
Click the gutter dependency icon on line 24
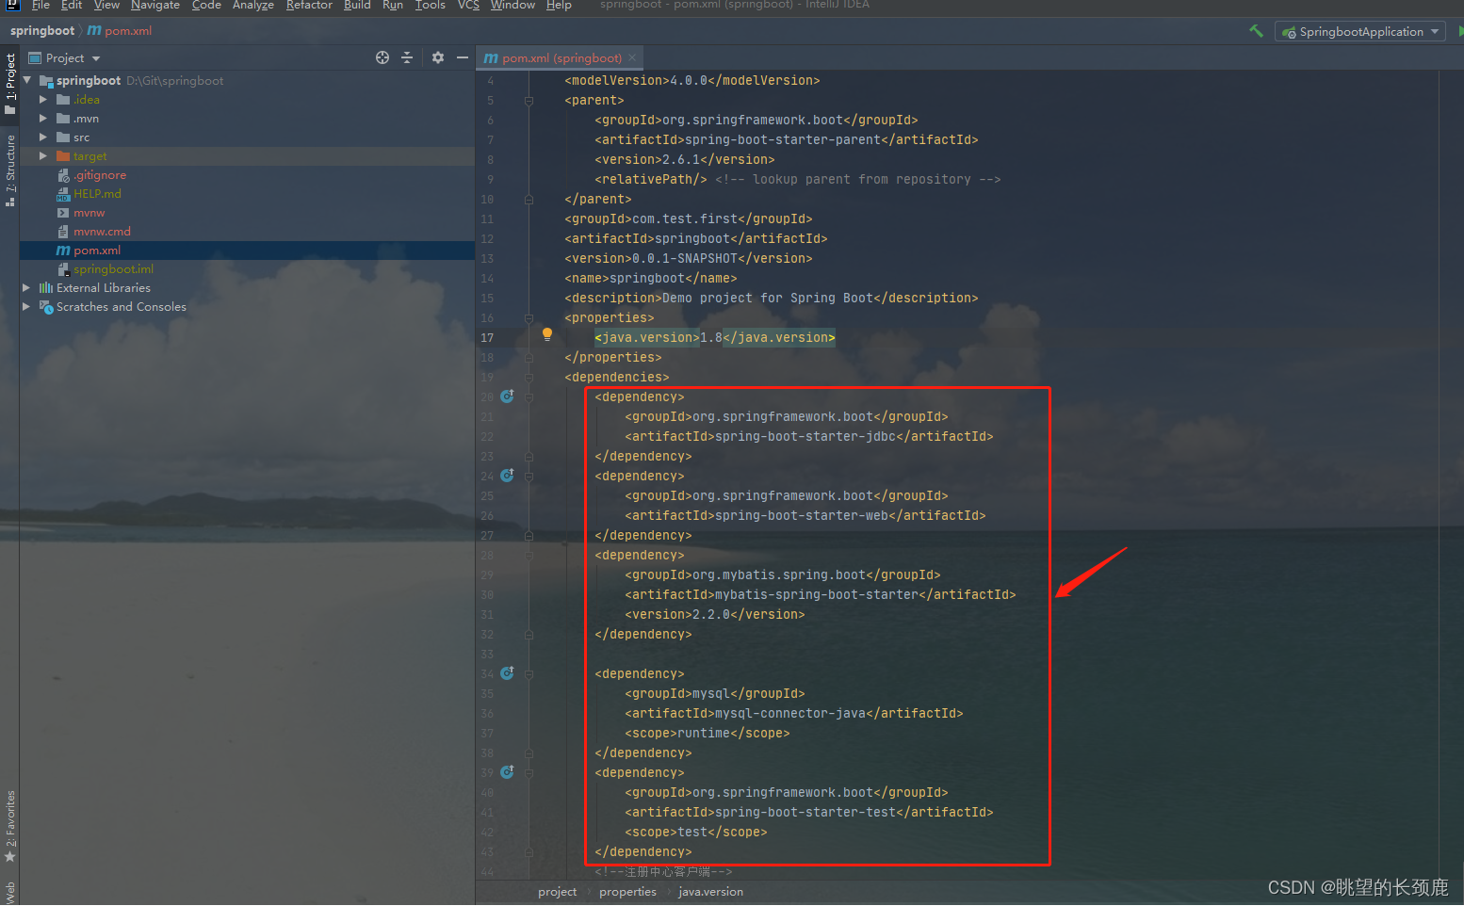click(507, 476)
